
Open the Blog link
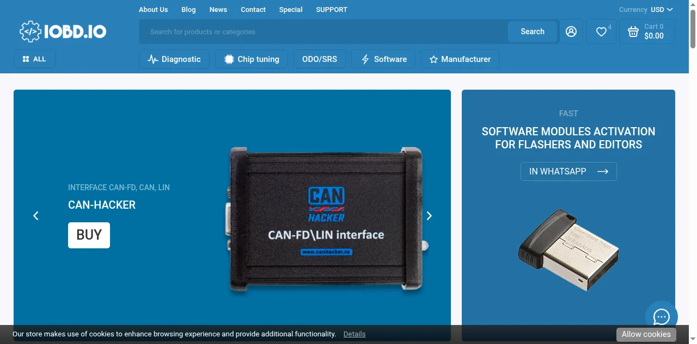pyautogui.click(x=188, y=9)
